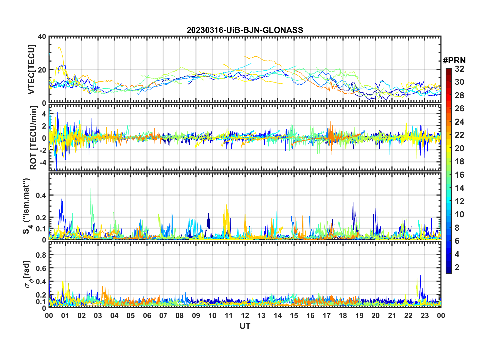
Task: Click the colorbar tick label 32
Action: pyautogui.click(x=459, y=69)
